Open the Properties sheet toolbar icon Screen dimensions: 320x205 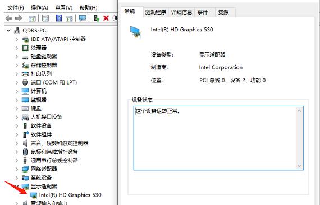click(x=45, y=18)
